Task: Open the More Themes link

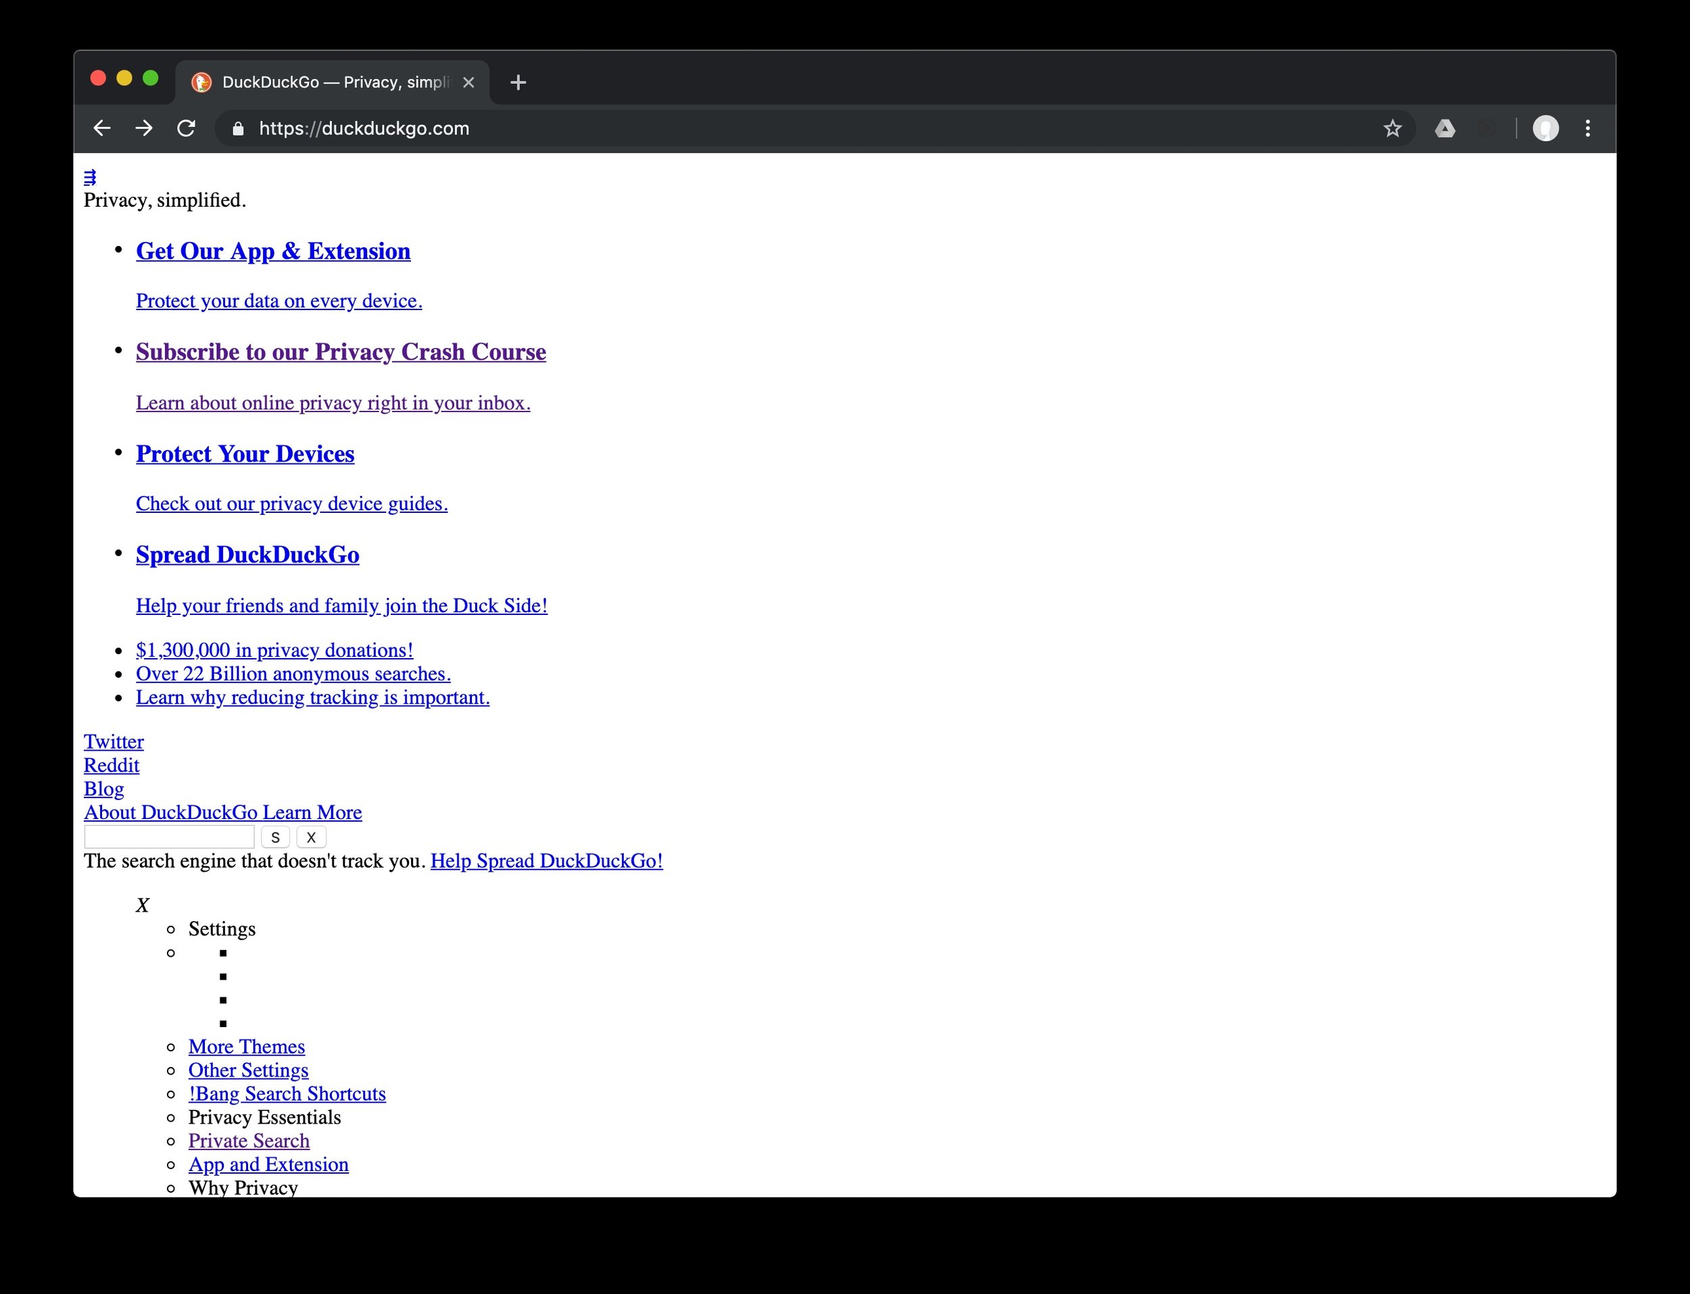Action: [x=247, y=1047]
